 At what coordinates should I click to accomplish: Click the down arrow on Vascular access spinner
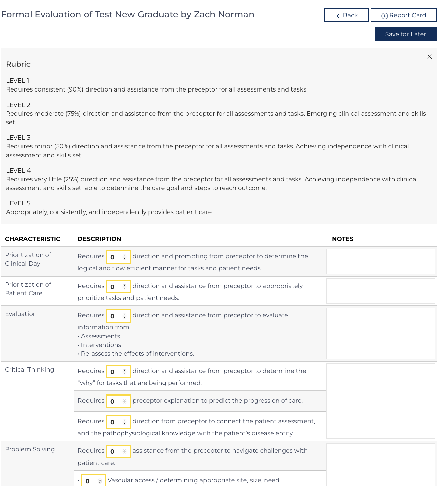[x=99, y=482]
